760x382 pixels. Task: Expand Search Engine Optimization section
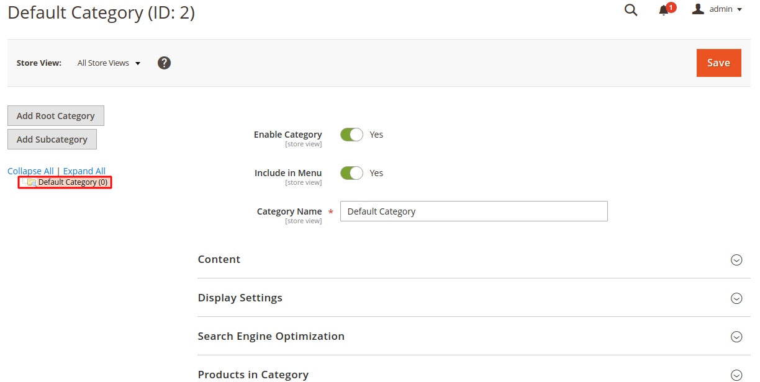(x=474, y=336)
